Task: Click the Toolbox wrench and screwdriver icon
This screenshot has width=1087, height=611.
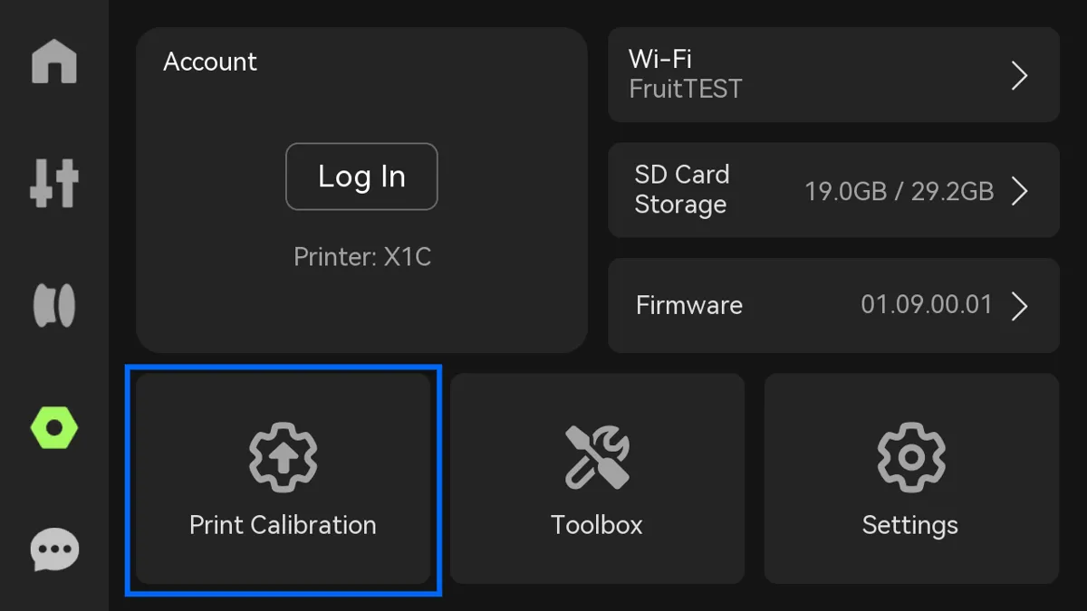Action: 597,458
